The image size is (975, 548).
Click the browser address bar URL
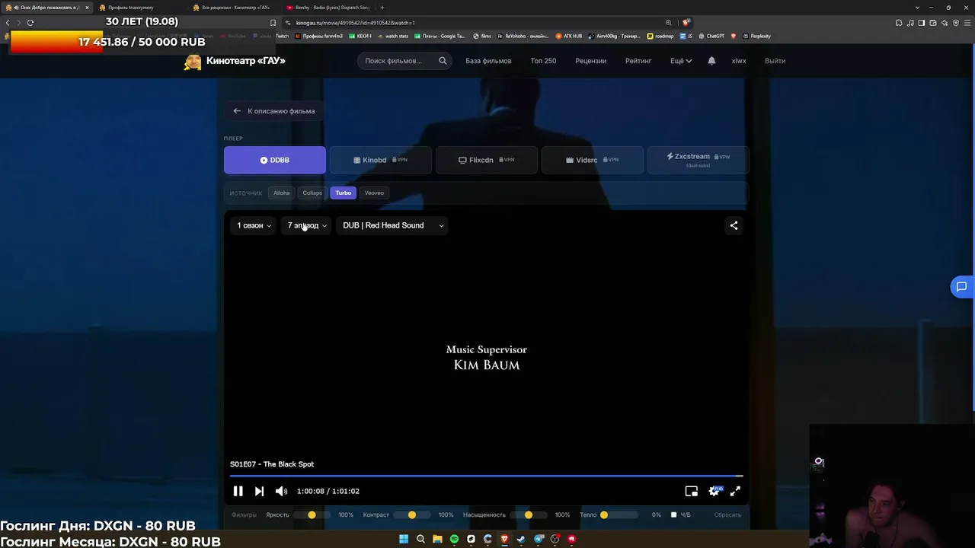(356, 23)
